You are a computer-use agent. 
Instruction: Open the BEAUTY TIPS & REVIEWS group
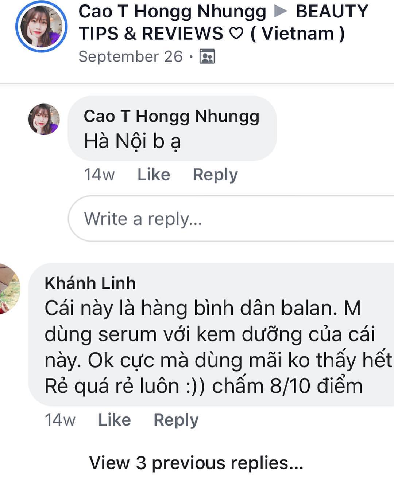[x=212, y=33]
